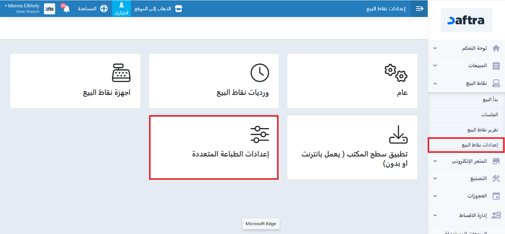Image resolution: width=505 pixels, height=234 pixels.
Task: Click the Daftra logo in sidebar
Action: [466, 20]
